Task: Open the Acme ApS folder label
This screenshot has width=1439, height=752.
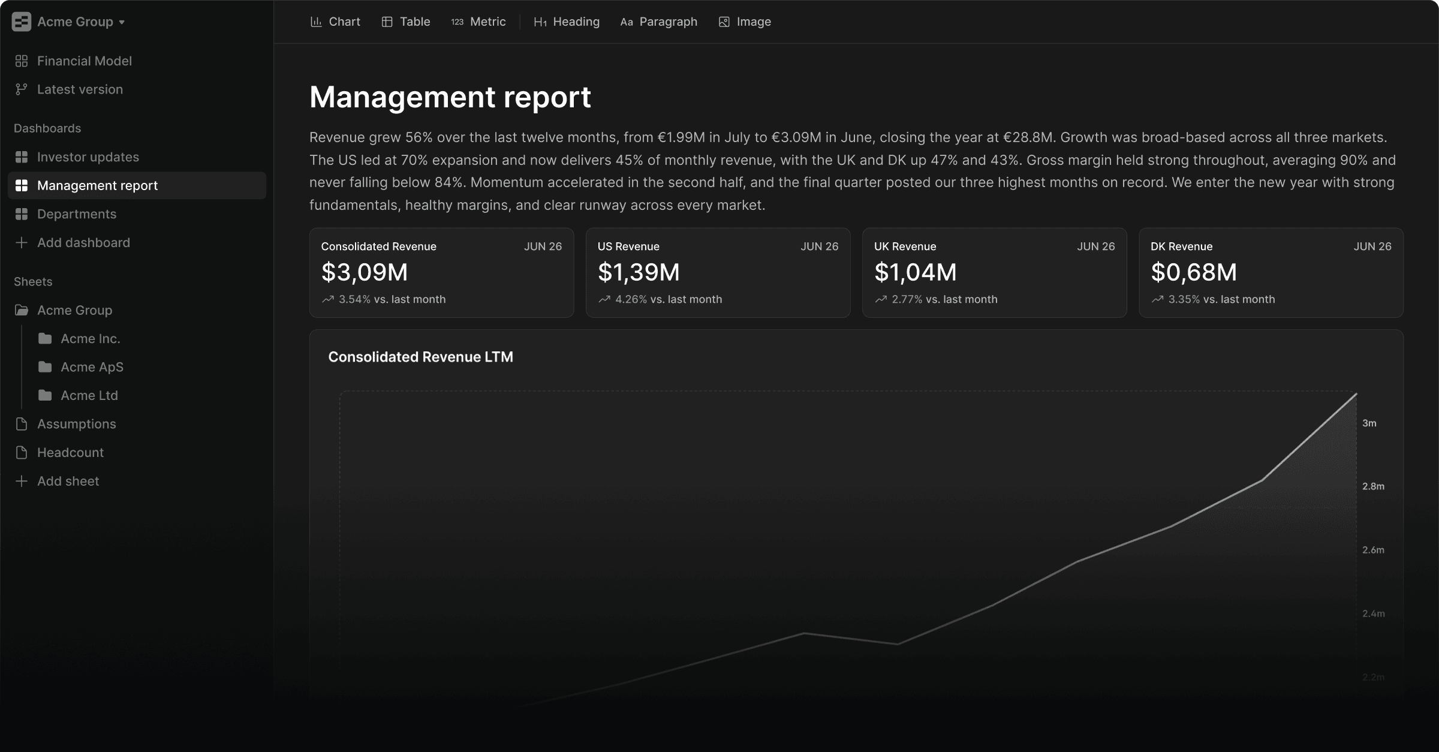Action: coord(92,367)
